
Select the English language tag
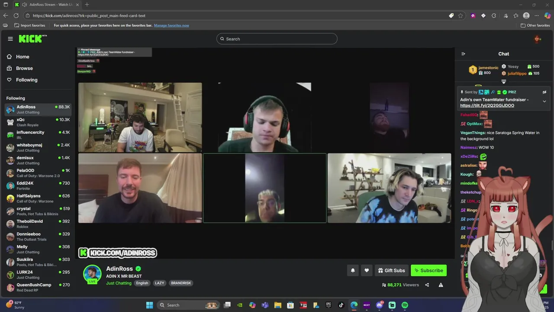(142, 283)
